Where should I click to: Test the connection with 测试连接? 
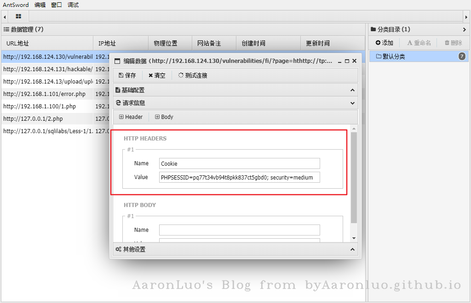[x=193, y=75]
